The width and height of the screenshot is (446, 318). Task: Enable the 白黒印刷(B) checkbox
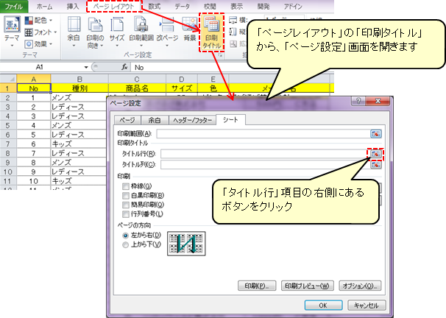(125, 195)
